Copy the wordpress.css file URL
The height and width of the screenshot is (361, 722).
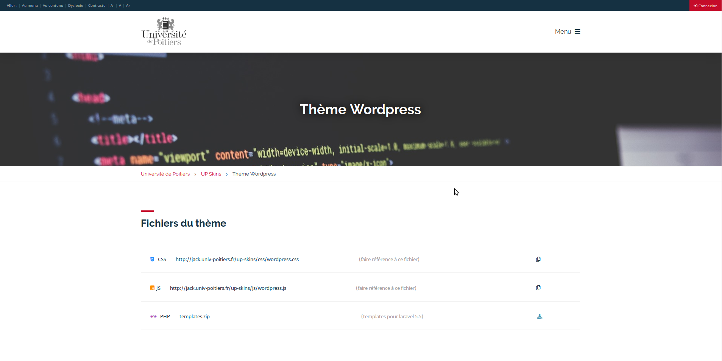coord(538,259)
